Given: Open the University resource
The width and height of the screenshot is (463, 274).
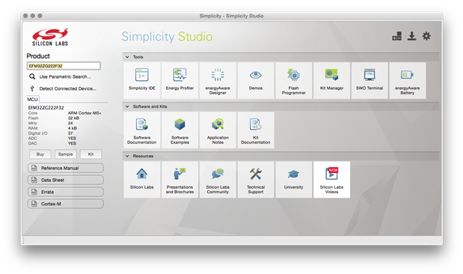Looking at the screenshot, I should coord(293,180).
